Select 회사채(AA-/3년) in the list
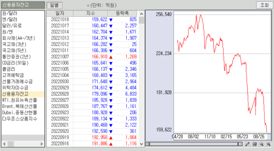 [23, 38]
